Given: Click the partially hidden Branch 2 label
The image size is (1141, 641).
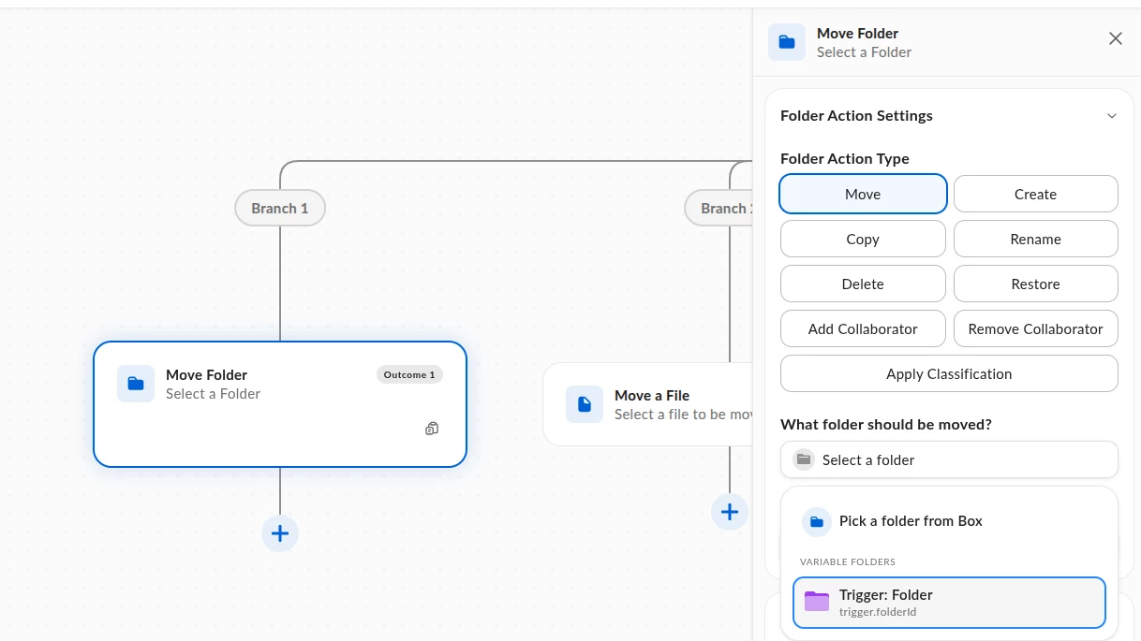Looking at the screenshot, I should (719, 208).
